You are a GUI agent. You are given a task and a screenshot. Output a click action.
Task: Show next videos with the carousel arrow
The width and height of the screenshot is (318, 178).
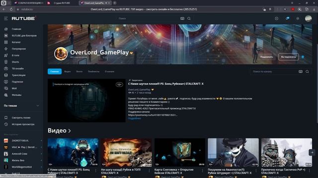[x=312, y=153]
